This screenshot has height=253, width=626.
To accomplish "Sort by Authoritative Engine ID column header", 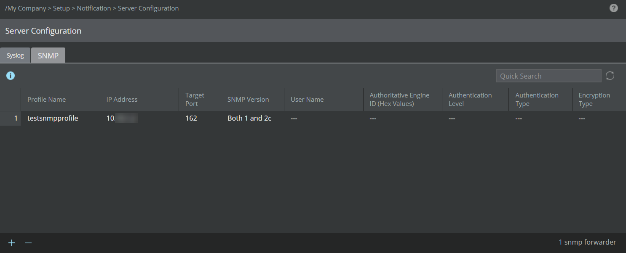I will (x=402, y=100).
